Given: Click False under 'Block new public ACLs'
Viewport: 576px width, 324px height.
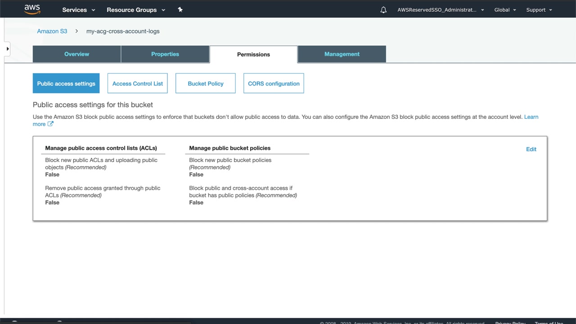Looking at the screenshot, I should [x=52, y=175].
